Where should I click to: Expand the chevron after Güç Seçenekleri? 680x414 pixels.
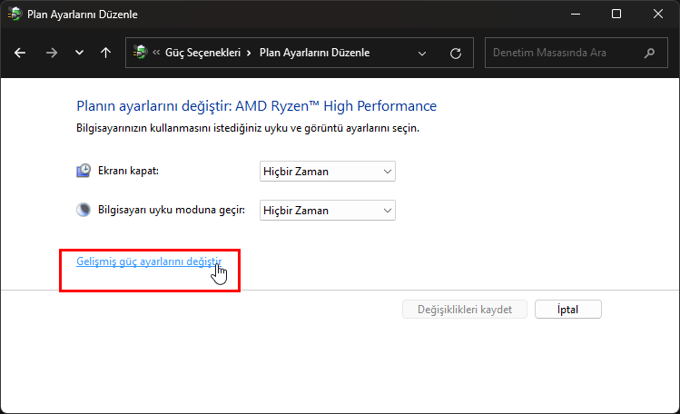[249, 53]
